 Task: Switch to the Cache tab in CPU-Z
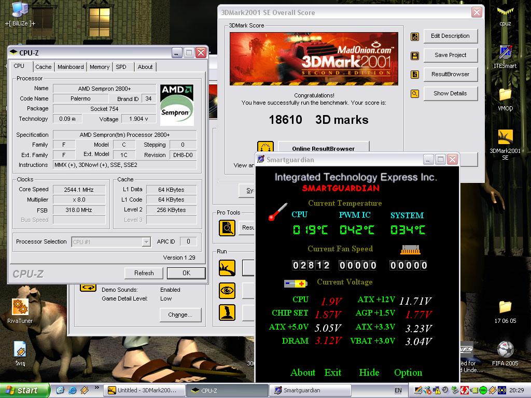tap(44, 67)
